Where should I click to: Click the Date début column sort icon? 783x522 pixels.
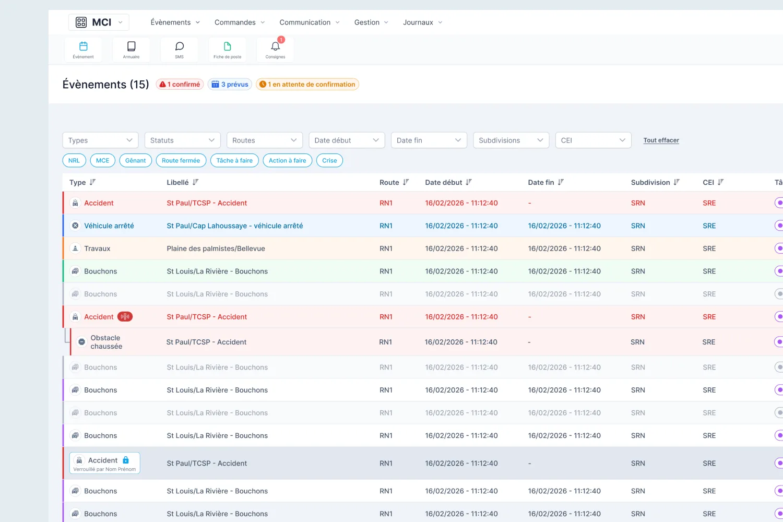click(469, 182)
